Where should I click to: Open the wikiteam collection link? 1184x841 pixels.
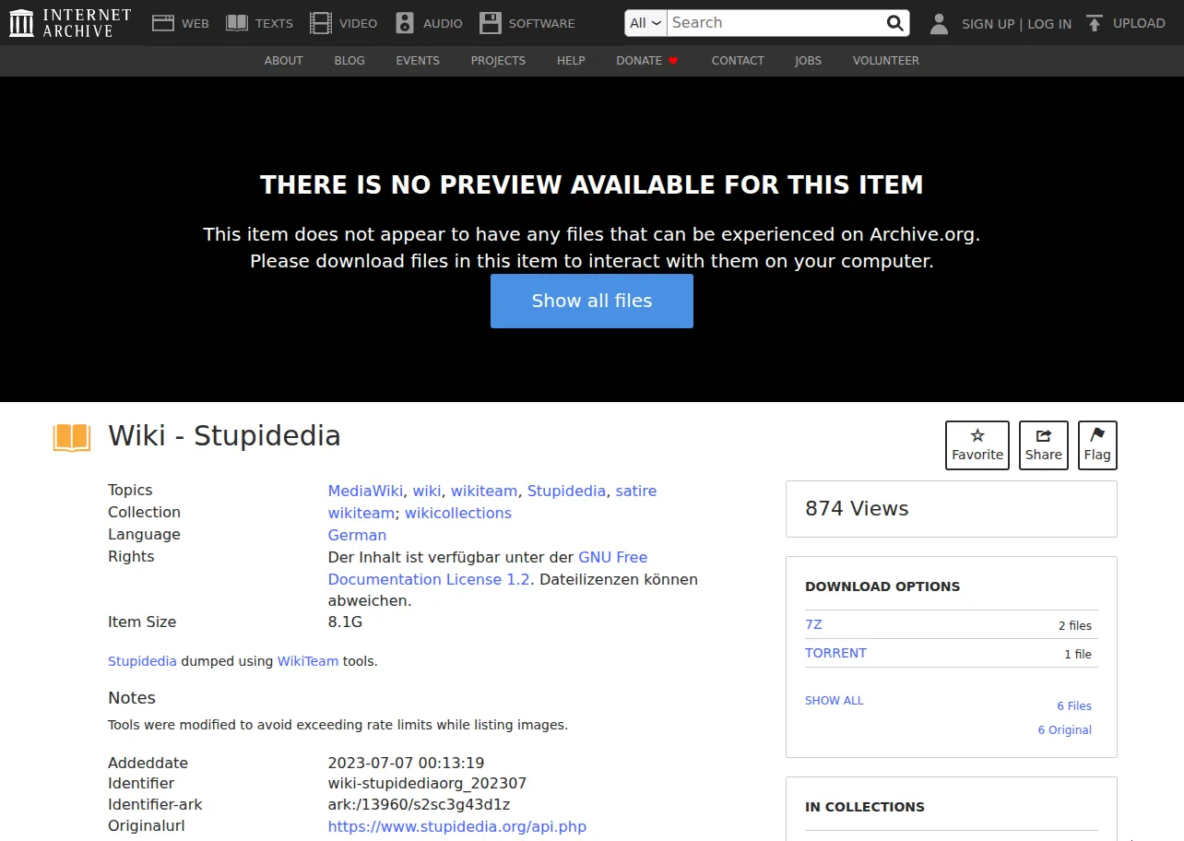(x=362, y=513)
